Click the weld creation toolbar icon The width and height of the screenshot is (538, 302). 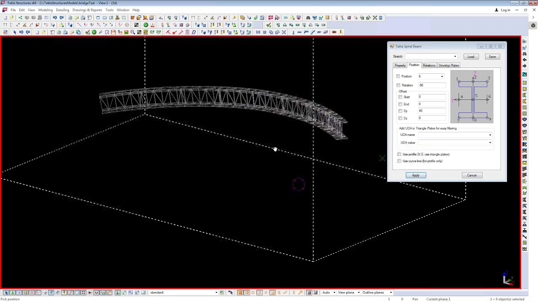(340, 32)
